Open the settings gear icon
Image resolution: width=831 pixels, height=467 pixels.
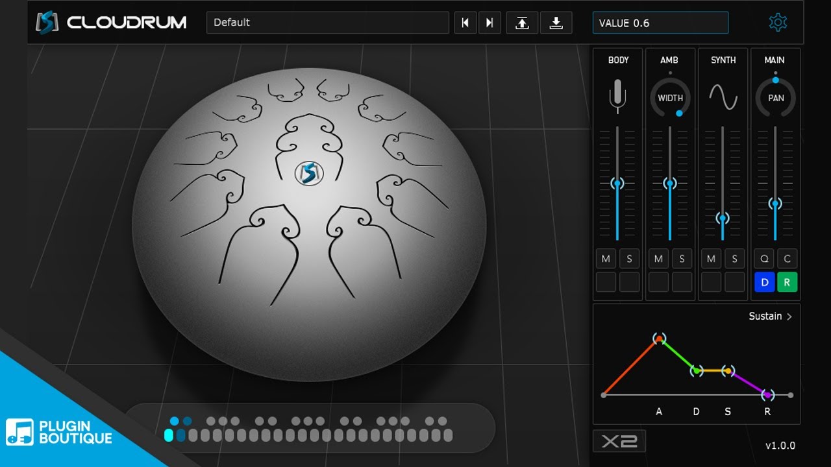[x=778, y=23]
